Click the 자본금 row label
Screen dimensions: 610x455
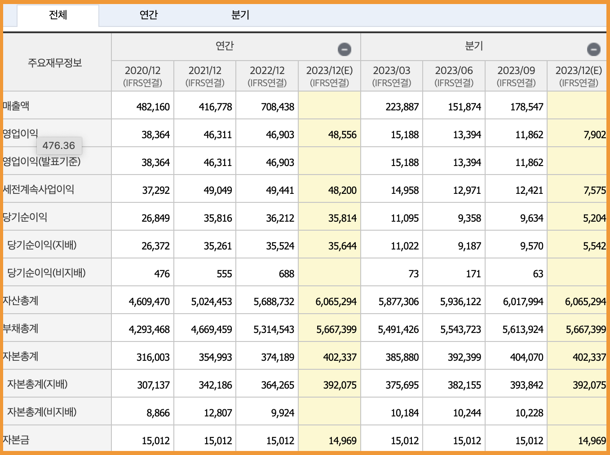16,440
